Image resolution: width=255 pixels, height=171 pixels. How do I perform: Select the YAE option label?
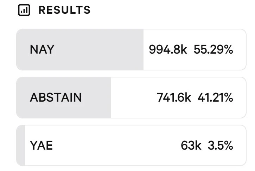tap(41, 145)
